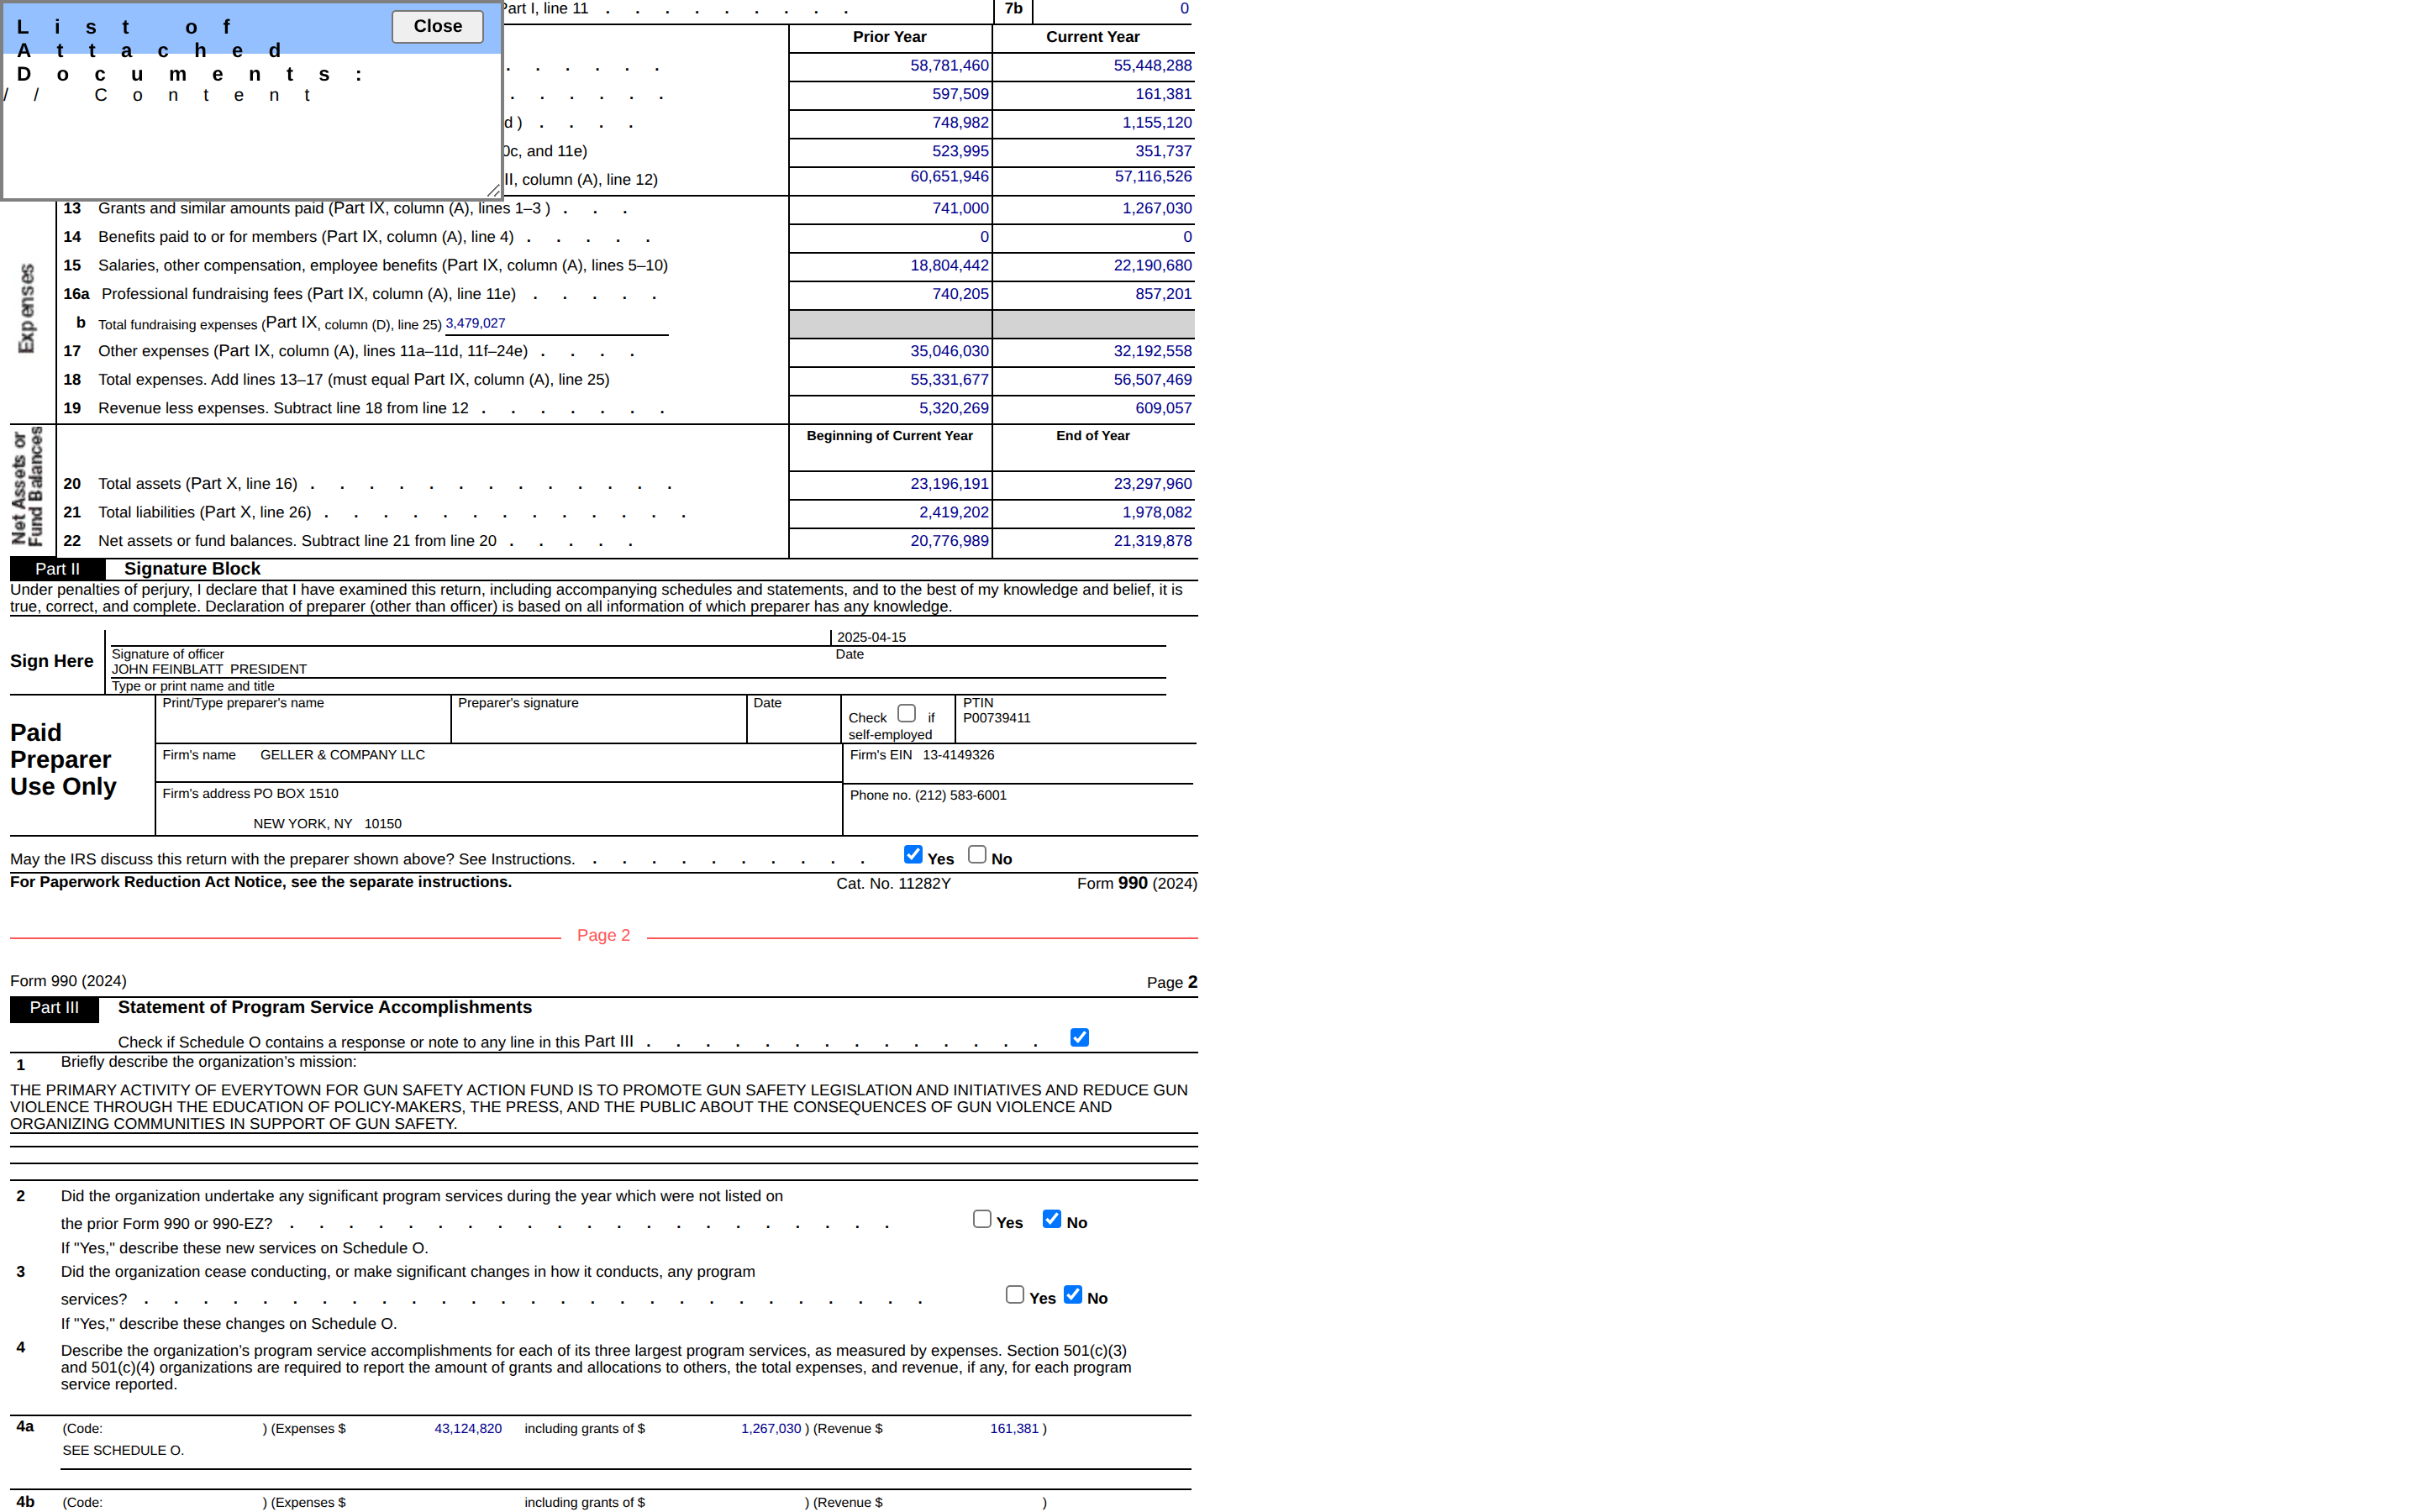Click firm name GELLER & COMPANY LLC

point(342,755)
